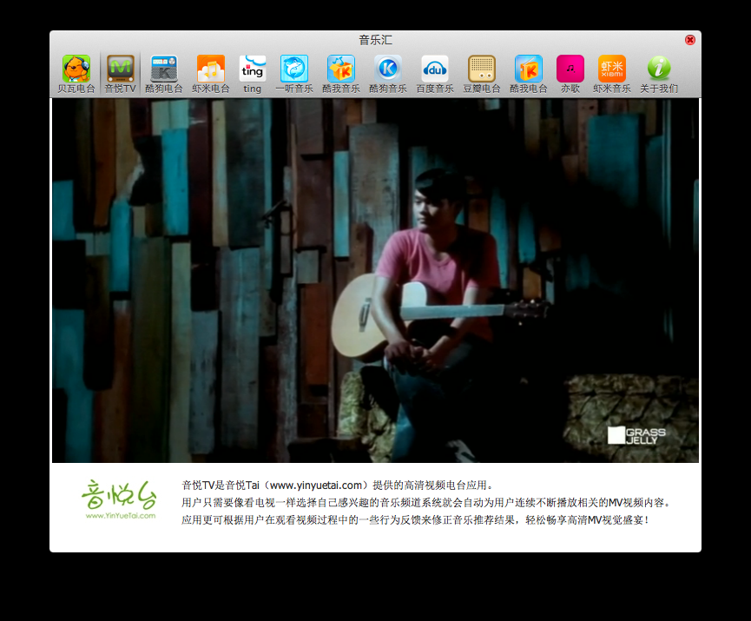Close the 音乐汇 window
This screenshot has width=751, height=621.
[689, 40]
